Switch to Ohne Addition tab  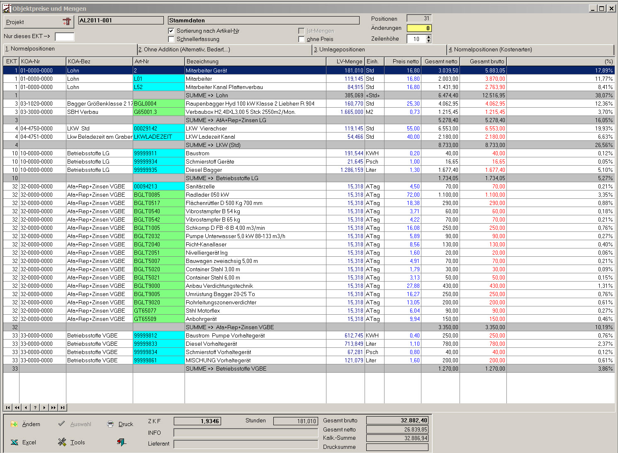click(224, 49)
